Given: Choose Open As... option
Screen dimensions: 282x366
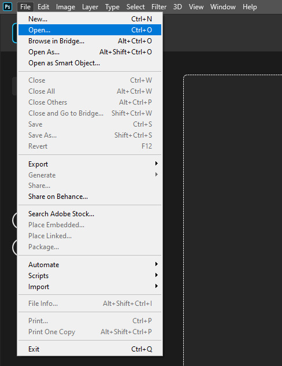Looking at the screenshot, I should (x=90, y=52).
